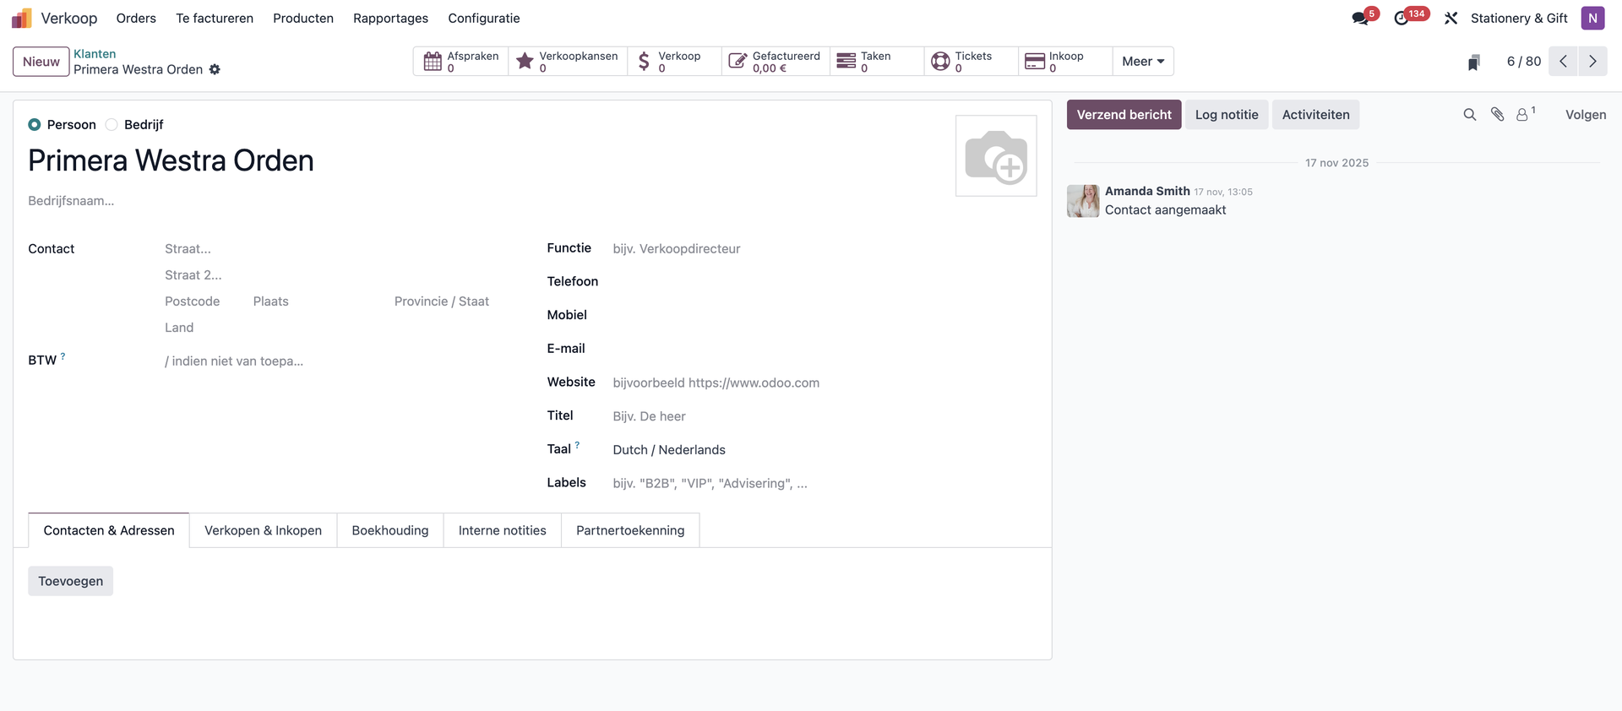Click the debug tools wrench icon
Image resolution: width=1622 pixels, height=711 pixels.
click(x=1451, y=19)
